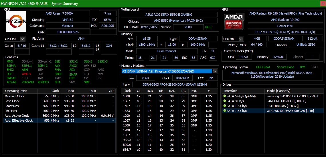Click the AMD Ryzen 7 5700X name field
The height and width of the screenshot is (157, 326).
click(x=60, y=13)
